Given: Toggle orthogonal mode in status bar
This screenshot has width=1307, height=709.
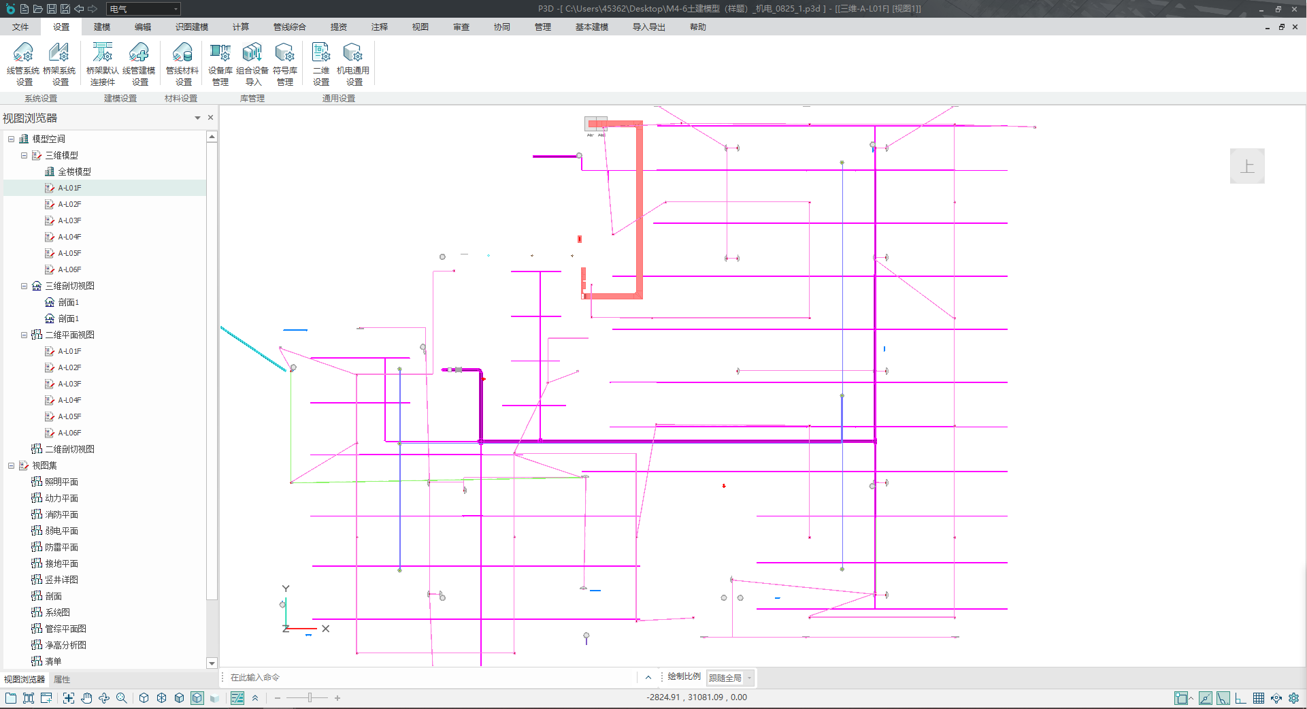Looking at the screenshot, I should (1240, 698).
